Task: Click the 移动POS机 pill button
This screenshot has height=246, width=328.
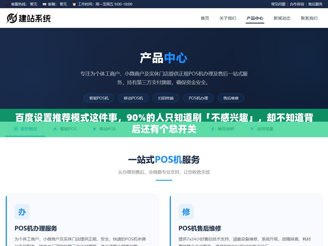Action: (x=133, y=98)
